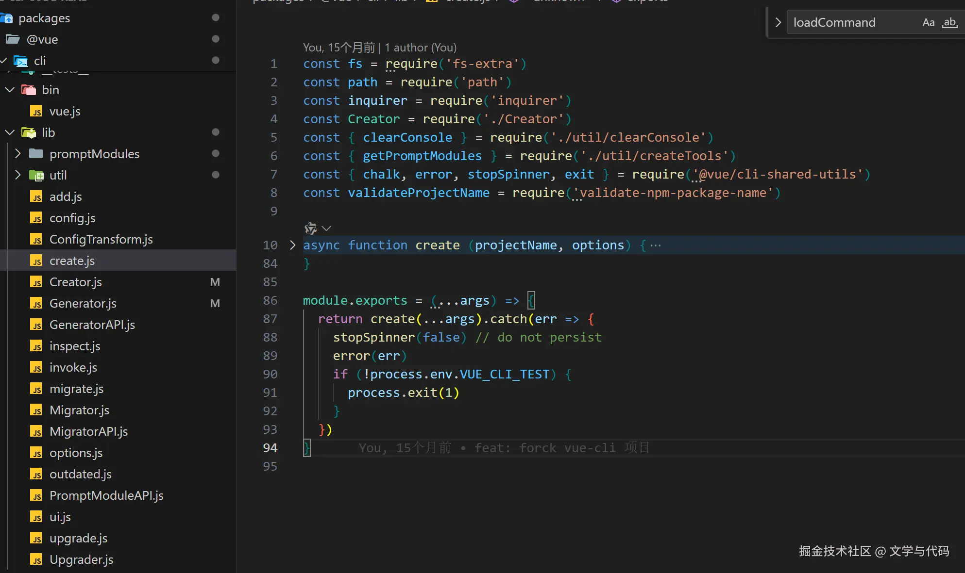Open the PromptModuleAPI.js file
The width and height of the screenshot is (965, 573).
coord(106,495)
